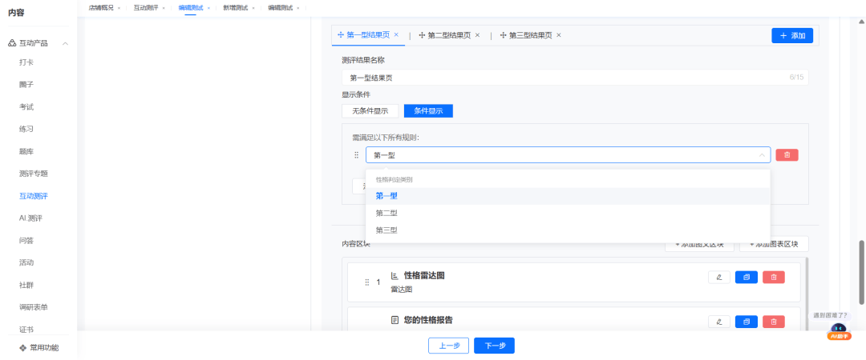The width and height of the screenshot is (866, 360).
Task: Switch to the 第三型结果页 tab
Action: click(529, 35)
